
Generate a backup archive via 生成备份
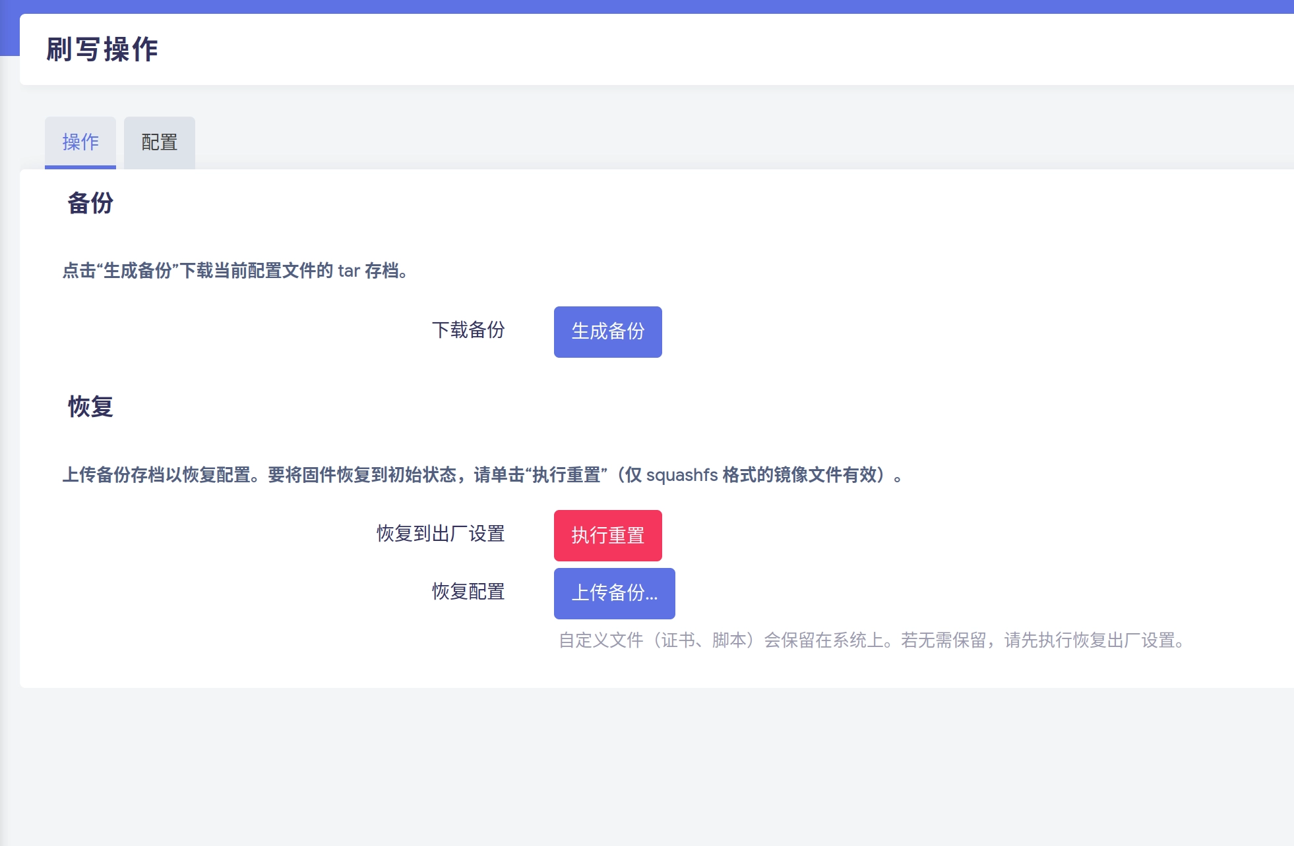click(607, 331)
